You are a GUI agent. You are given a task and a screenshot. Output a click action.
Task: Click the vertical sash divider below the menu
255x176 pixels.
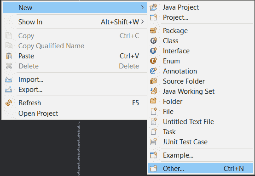point(79,148)
